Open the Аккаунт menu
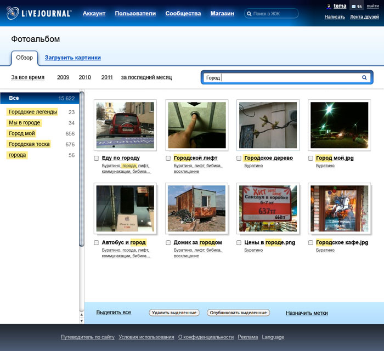 coord(94,14)
